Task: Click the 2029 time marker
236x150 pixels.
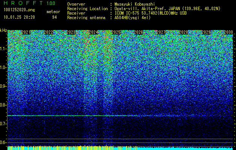Action: (x=206, y=32)
